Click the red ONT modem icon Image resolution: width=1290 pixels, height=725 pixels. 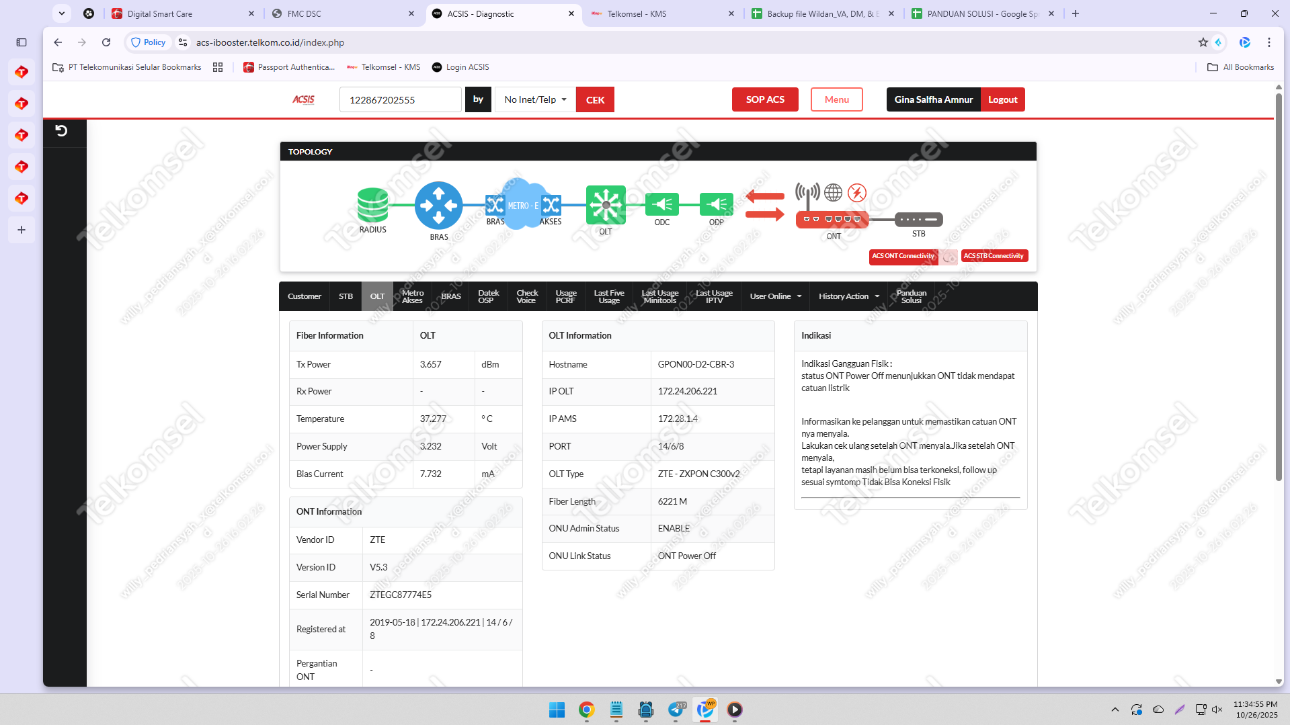[x=832, y=220]
